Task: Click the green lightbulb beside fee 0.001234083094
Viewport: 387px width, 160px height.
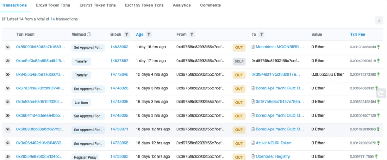Action: 378,47
